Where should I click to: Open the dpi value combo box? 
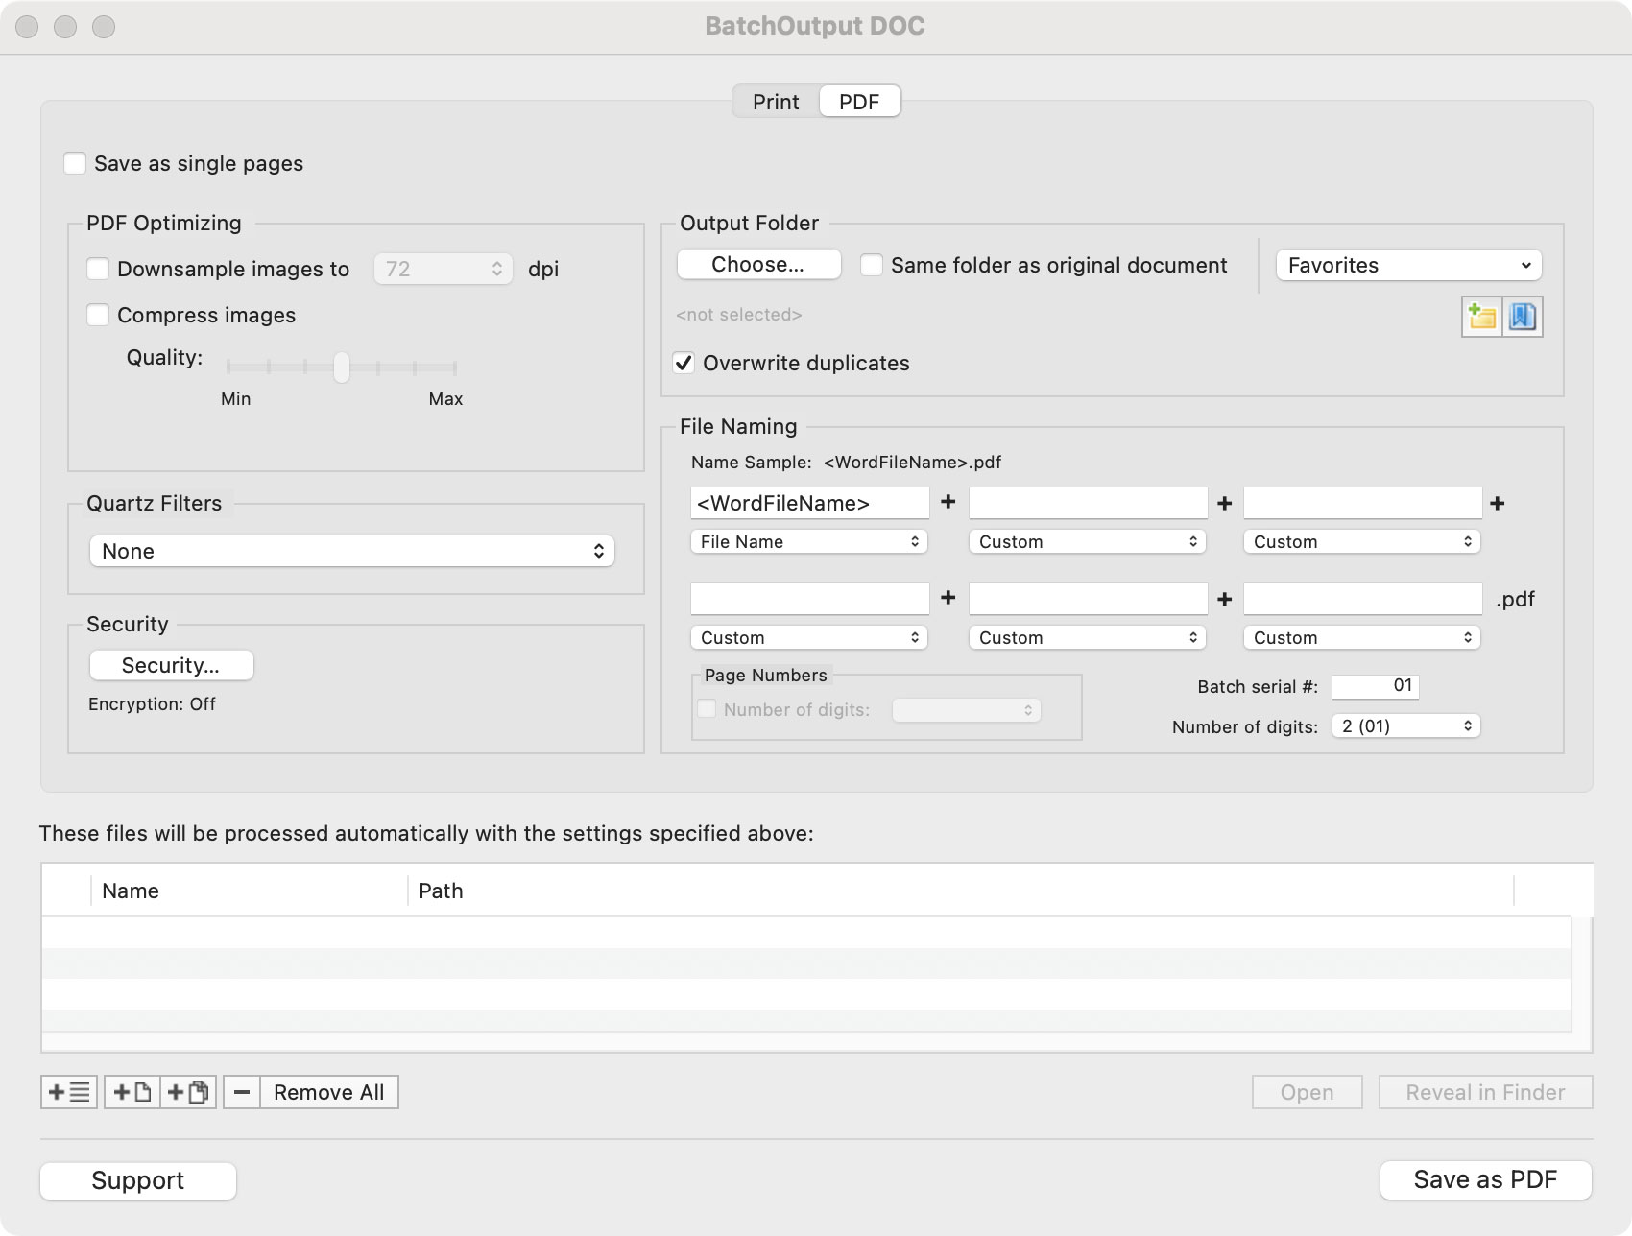tap(444, 269)
